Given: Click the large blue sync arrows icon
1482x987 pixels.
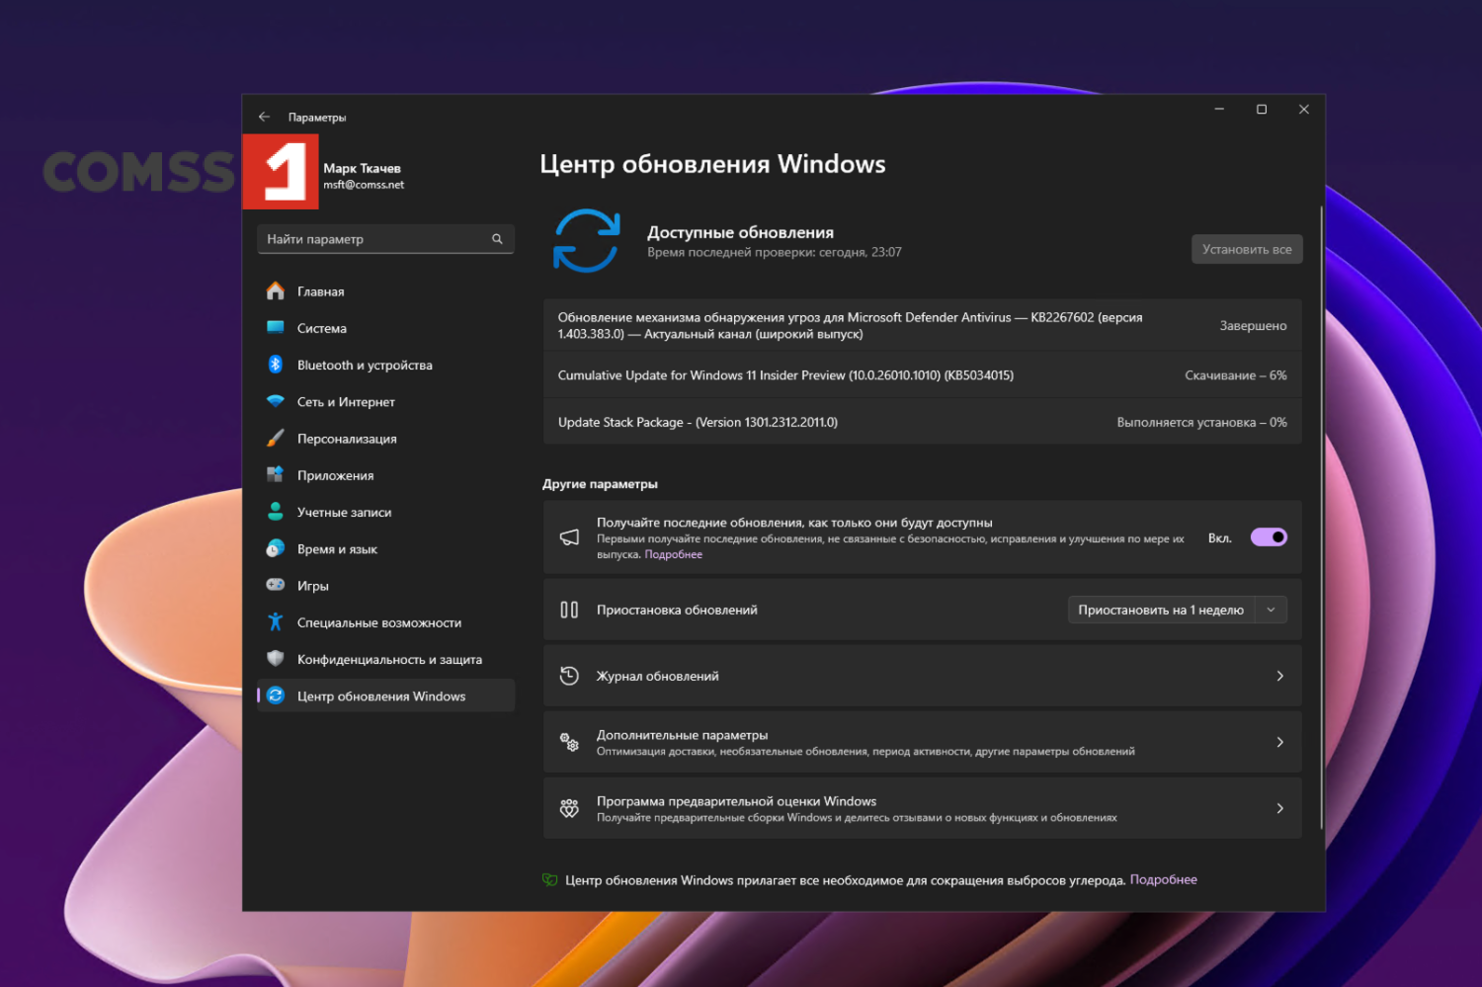Looking at the screenshot, I should 586,241.
